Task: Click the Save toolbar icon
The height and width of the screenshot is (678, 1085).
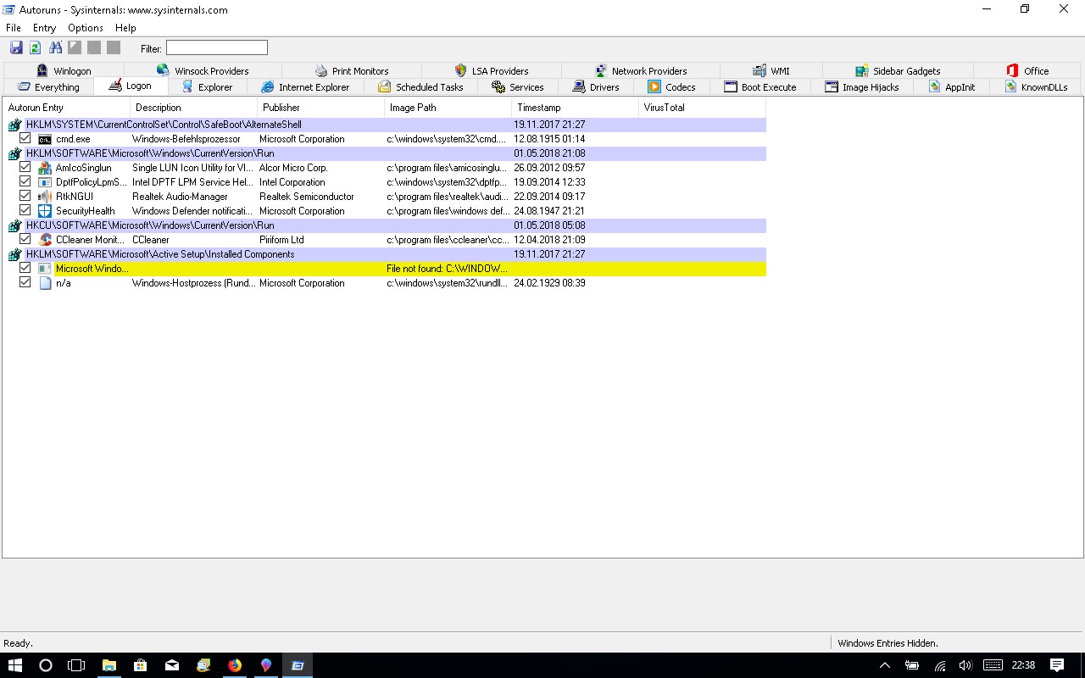Action: coord(16,48)
